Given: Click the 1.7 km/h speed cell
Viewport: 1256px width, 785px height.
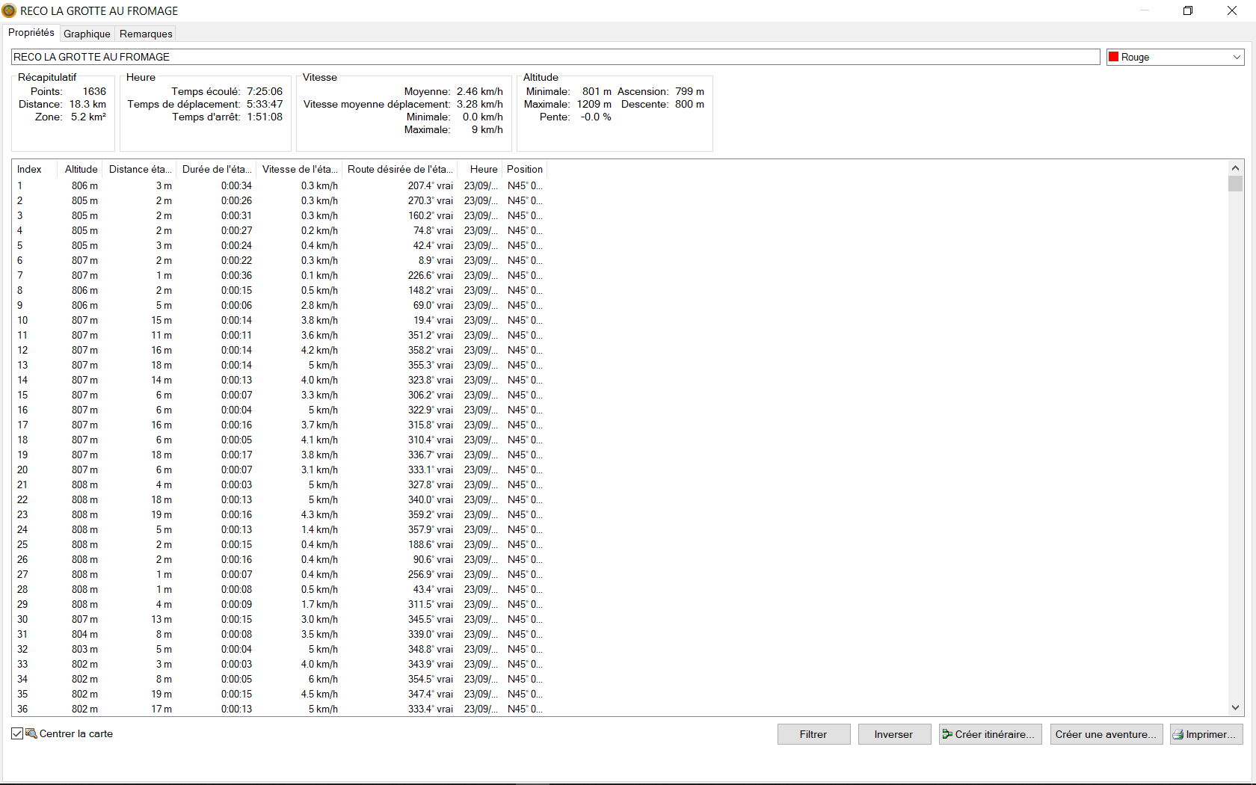Looking at the screenshot, I should pyautogui.click(x=319, y=604).
